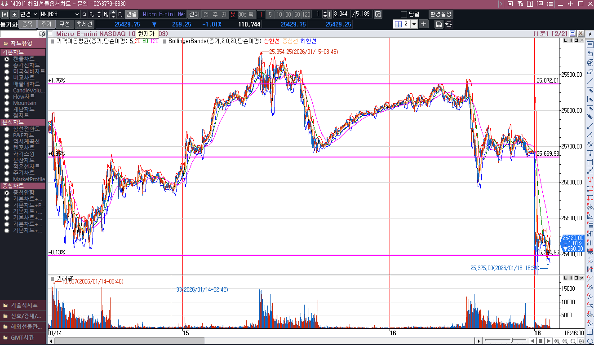This screenshot has width=594, height=345.
Task: Select the trend line drawing tool
Action: 590,81
